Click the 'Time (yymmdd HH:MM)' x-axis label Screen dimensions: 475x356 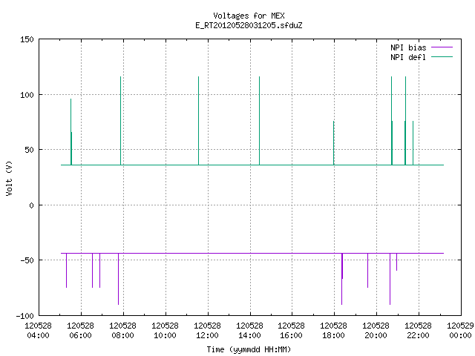(x=249, y=349)
